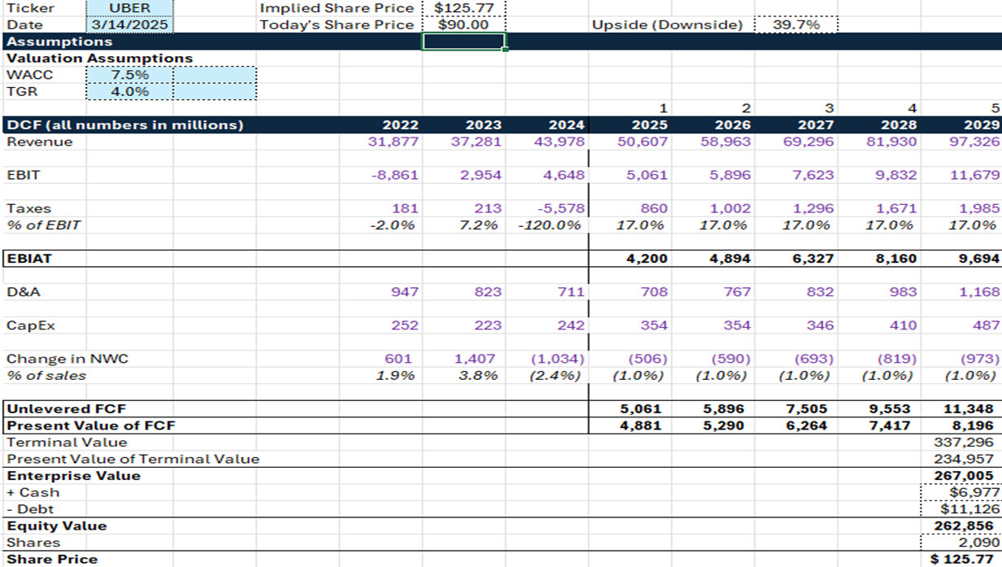Select the 3.8% of sales cell
The image size is (1002, 567).
(477, 375)
